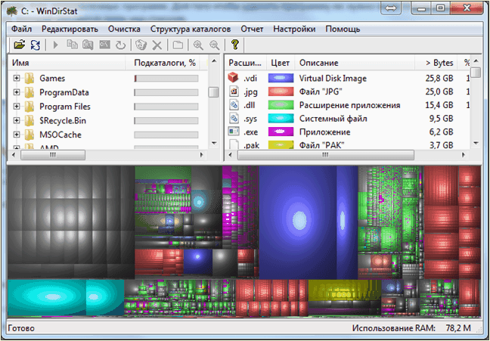490x341 pixels.
Task: Click the .jpg file type icon
Action: click(234, 91)
